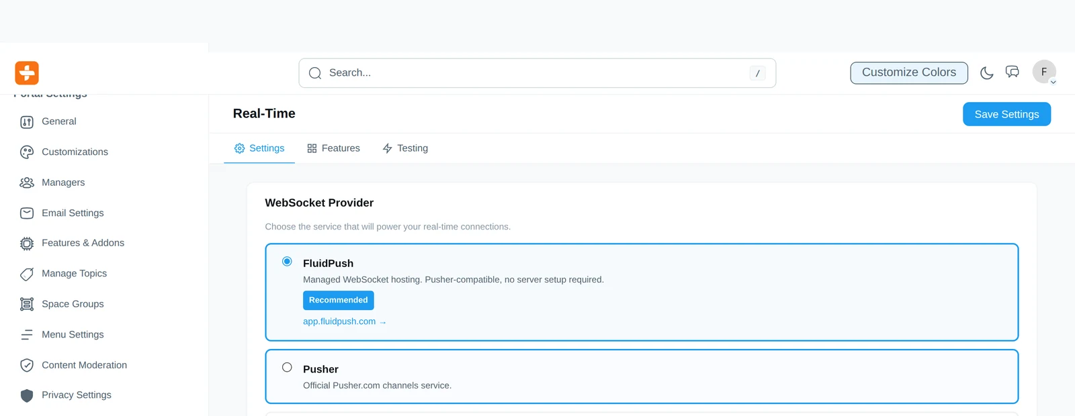
Task: Switch to the Features tab
Action: [333, 148]
